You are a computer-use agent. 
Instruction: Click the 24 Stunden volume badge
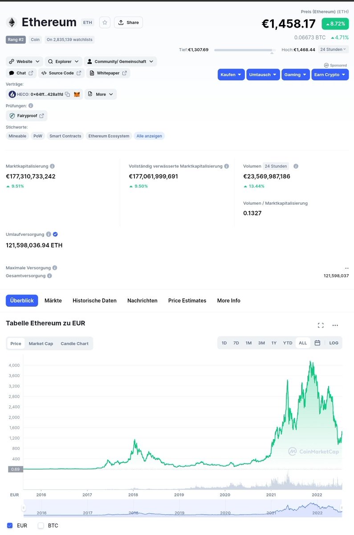(x=276, y=166)
